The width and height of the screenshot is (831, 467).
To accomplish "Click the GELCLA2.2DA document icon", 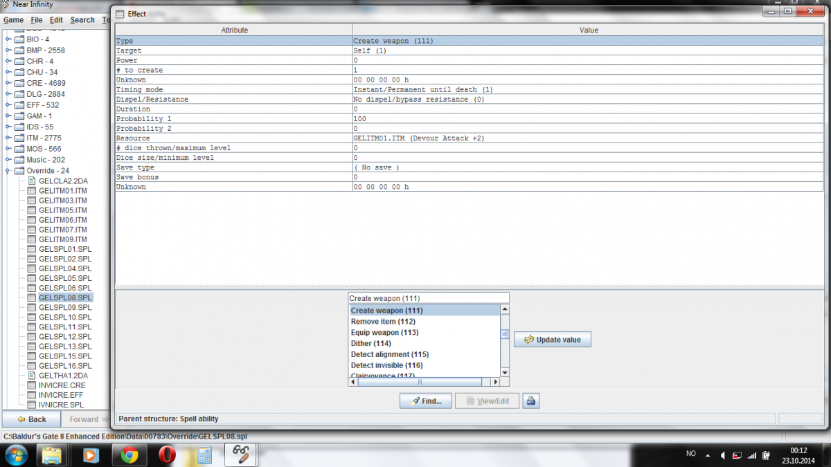I will [32, 181].
